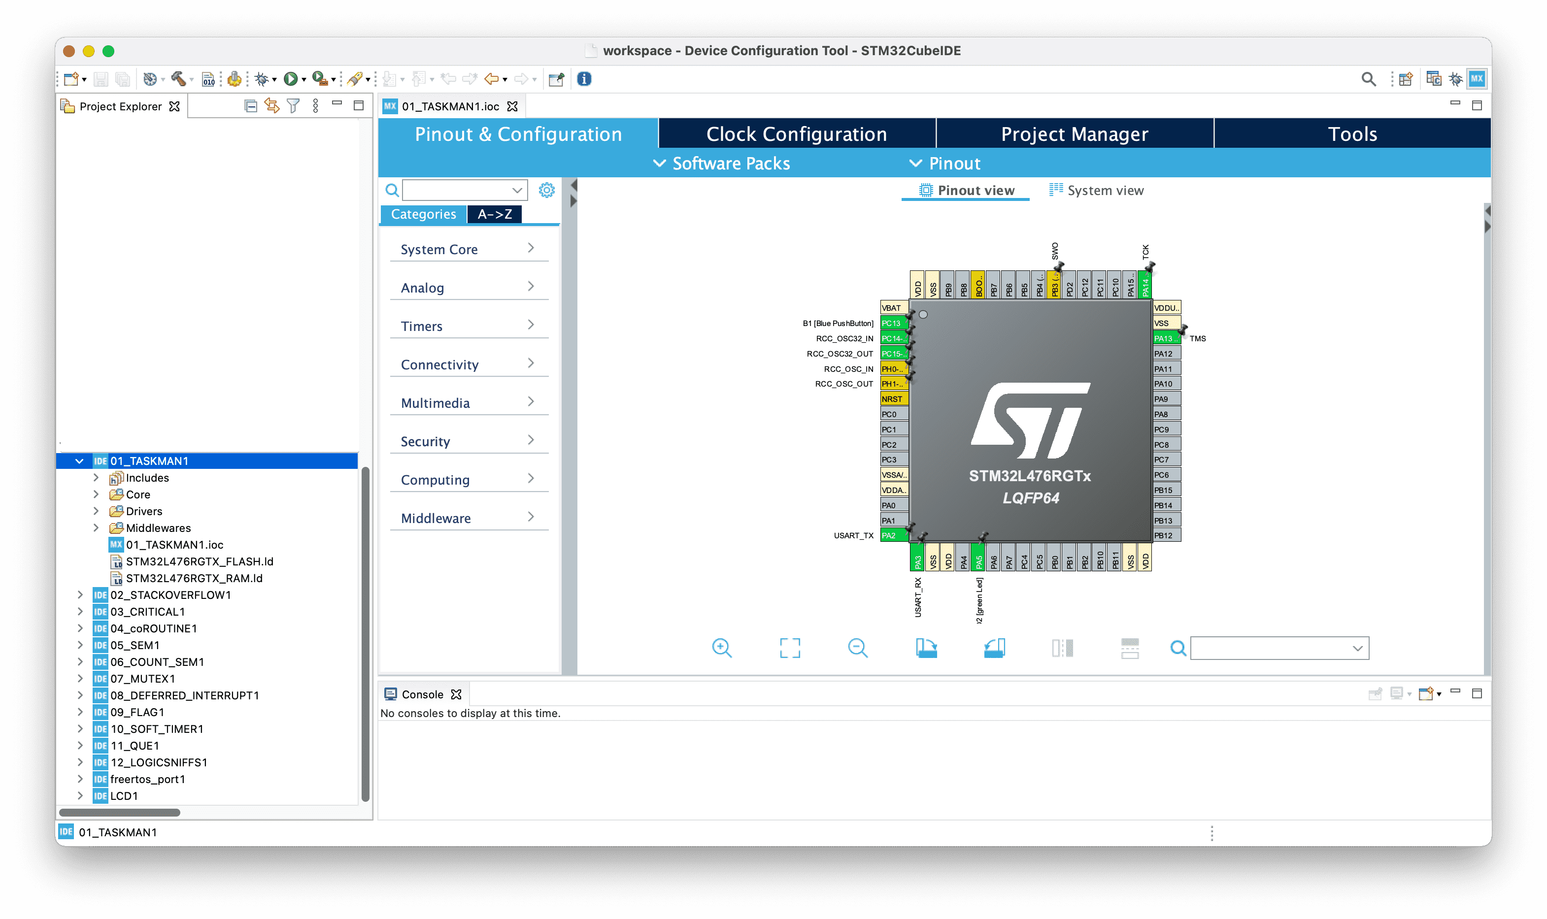
Task: Select the Categories tab
Action: point(424,214)
